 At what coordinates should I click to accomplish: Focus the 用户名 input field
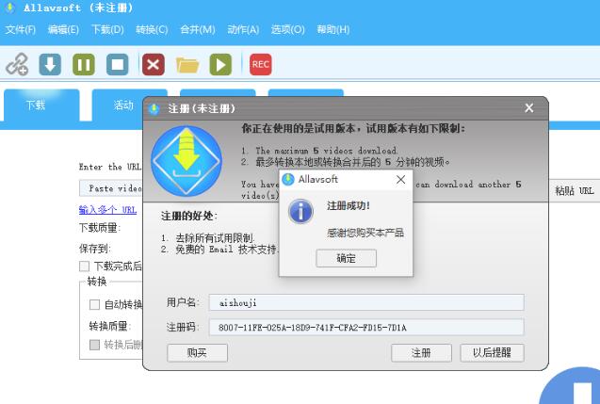pyautogui.click(x=366, y=302)
